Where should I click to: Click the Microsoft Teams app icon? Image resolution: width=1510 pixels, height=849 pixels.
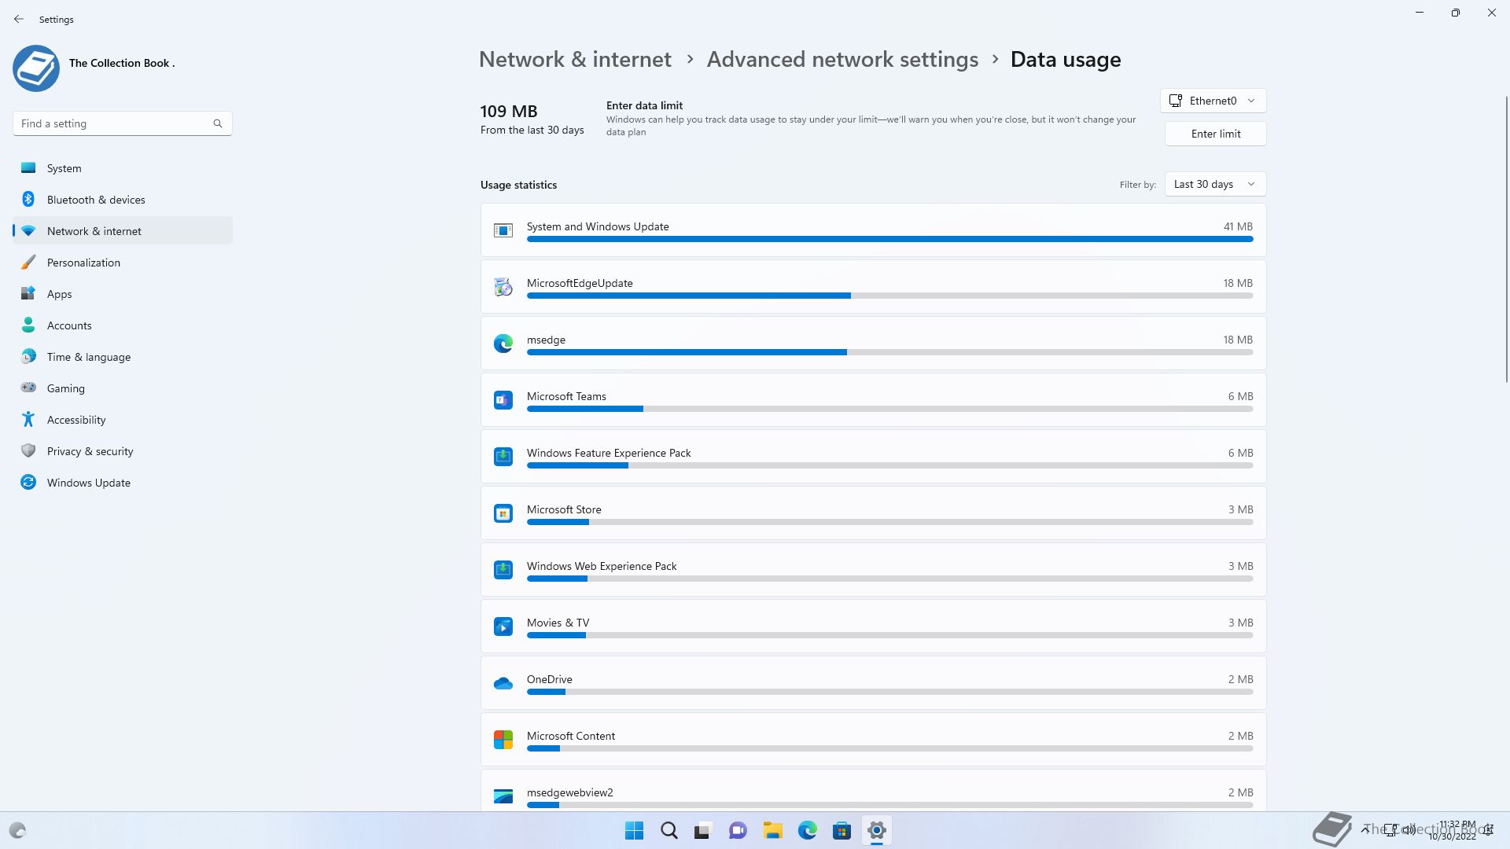point(503,400)
